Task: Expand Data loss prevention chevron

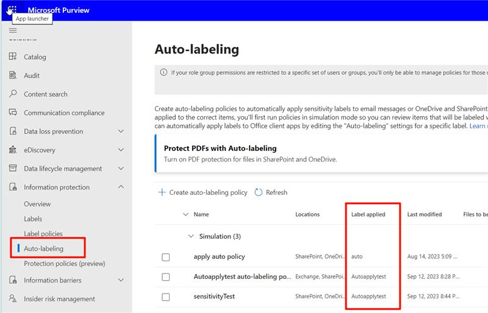Action: click(x=121, y=131)
